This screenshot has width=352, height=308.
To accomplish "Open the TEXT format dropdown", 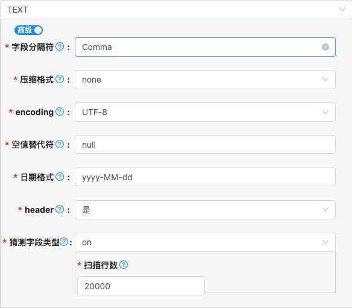I will click(176, 10).
